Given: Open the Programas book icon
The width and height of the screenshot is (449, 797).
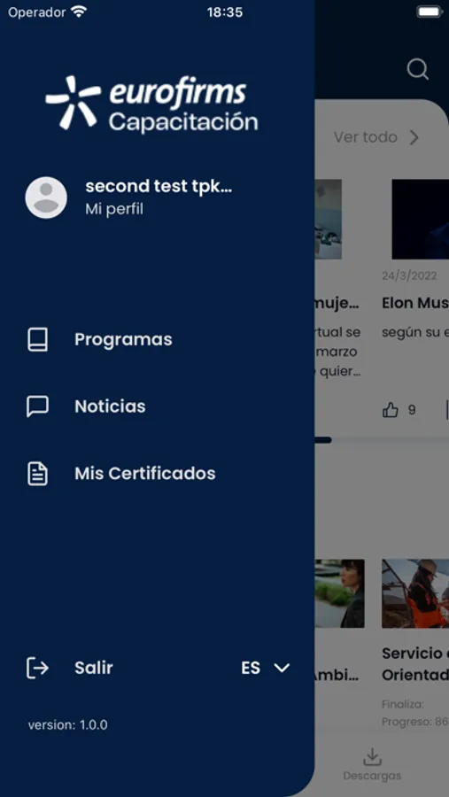Looking at the screenshot, I should pos(37,339).
